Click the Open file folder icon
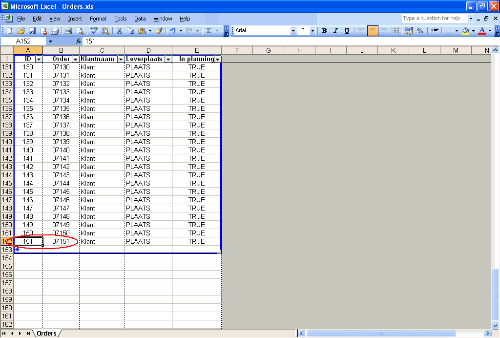The height and width of the screenshot is (338, 500). pyautogui.click(x=21, y=31)
